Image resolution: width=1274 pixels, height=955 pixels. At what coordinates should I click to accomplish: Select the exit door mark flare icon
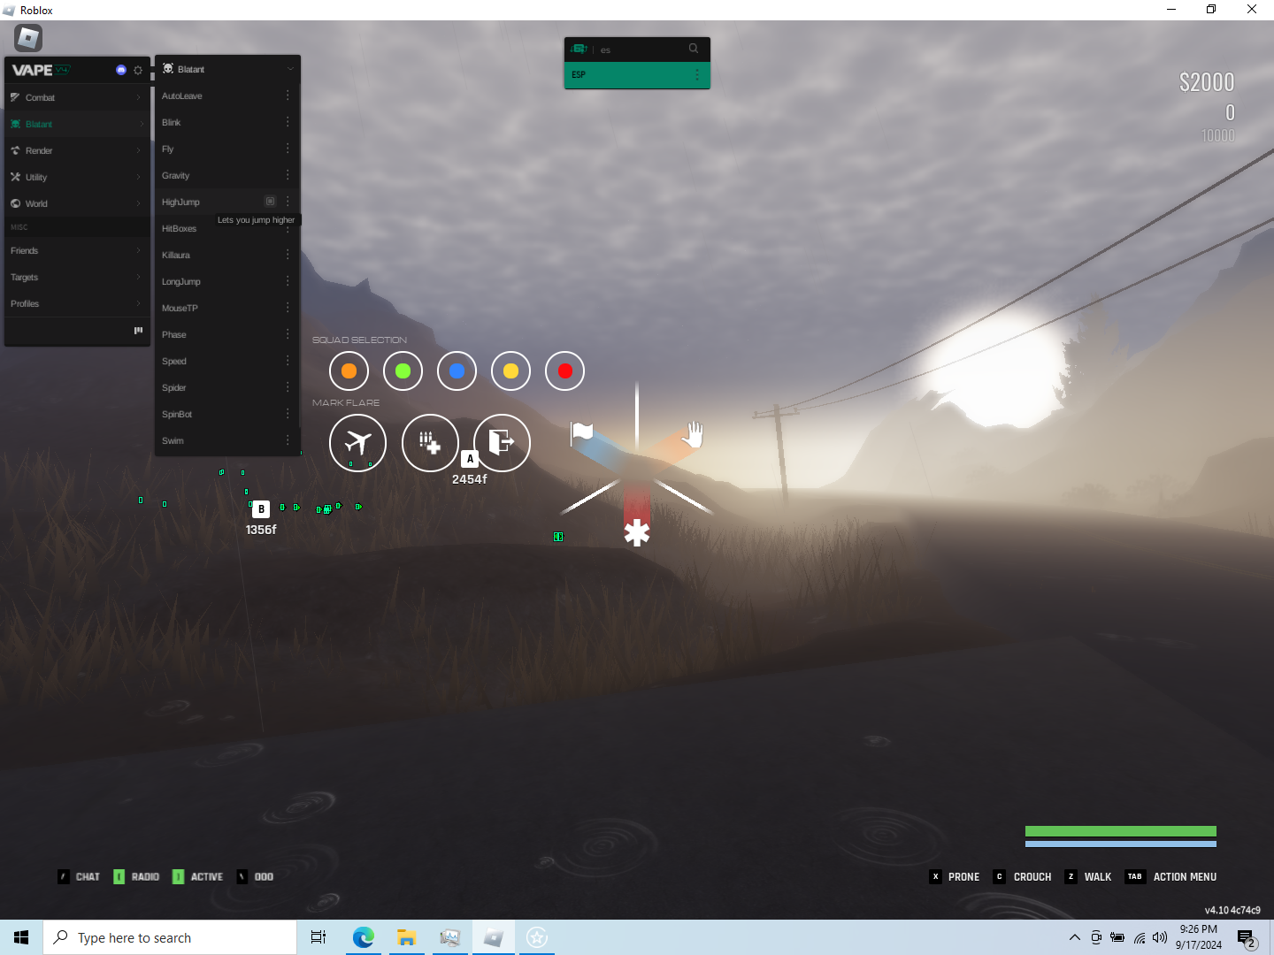(x=502, y=442)
